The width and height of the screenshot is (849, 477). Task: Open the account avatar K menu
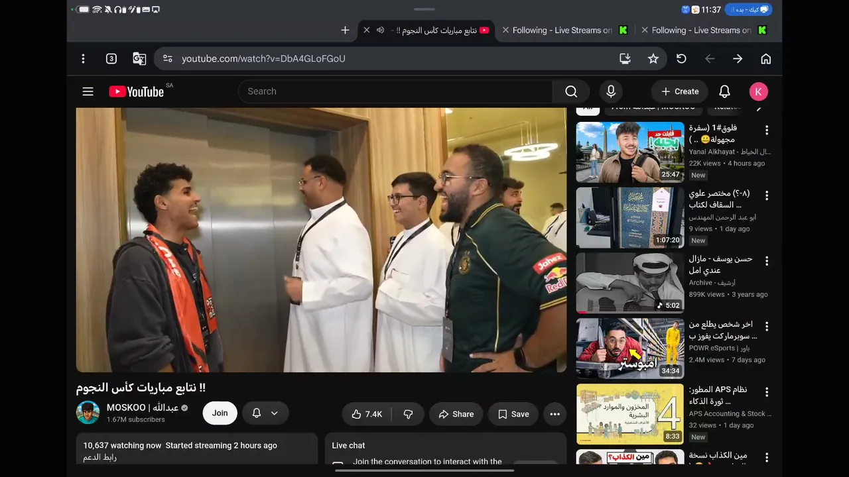(759, 91)
